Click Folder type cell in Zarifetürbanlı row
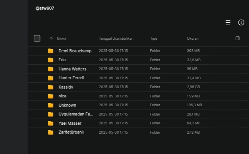This screenshot has width=249, height=154. point(155,132)
